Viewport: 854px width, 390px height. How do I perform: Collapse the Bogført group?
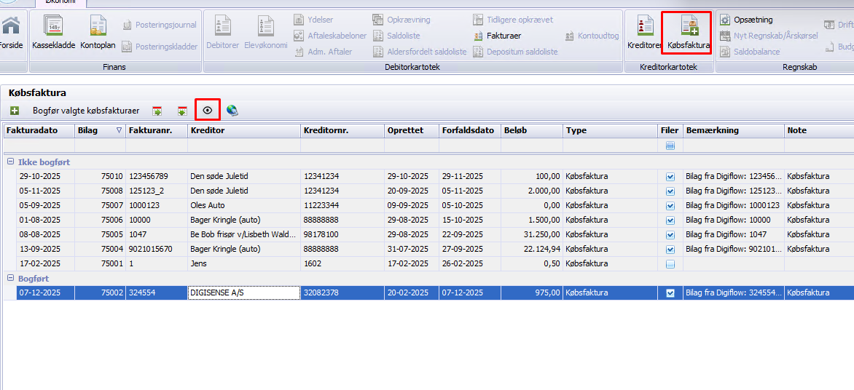coord(10,279)
